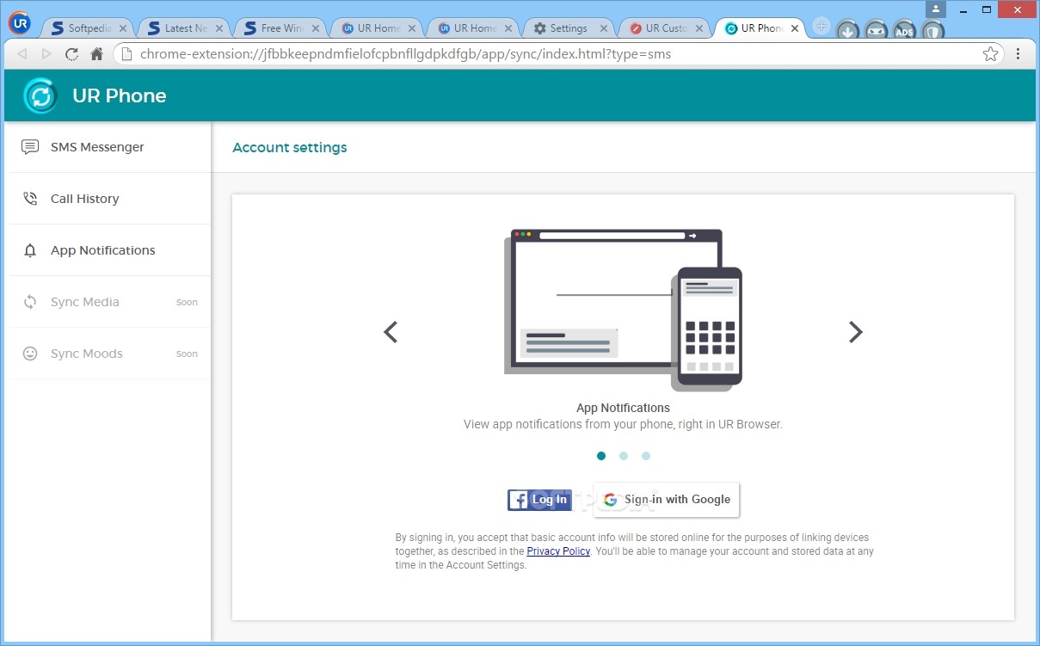Viewport: 1040px width, 646px height.
Task: Select the third carousel dot
Action: point(646,456)
